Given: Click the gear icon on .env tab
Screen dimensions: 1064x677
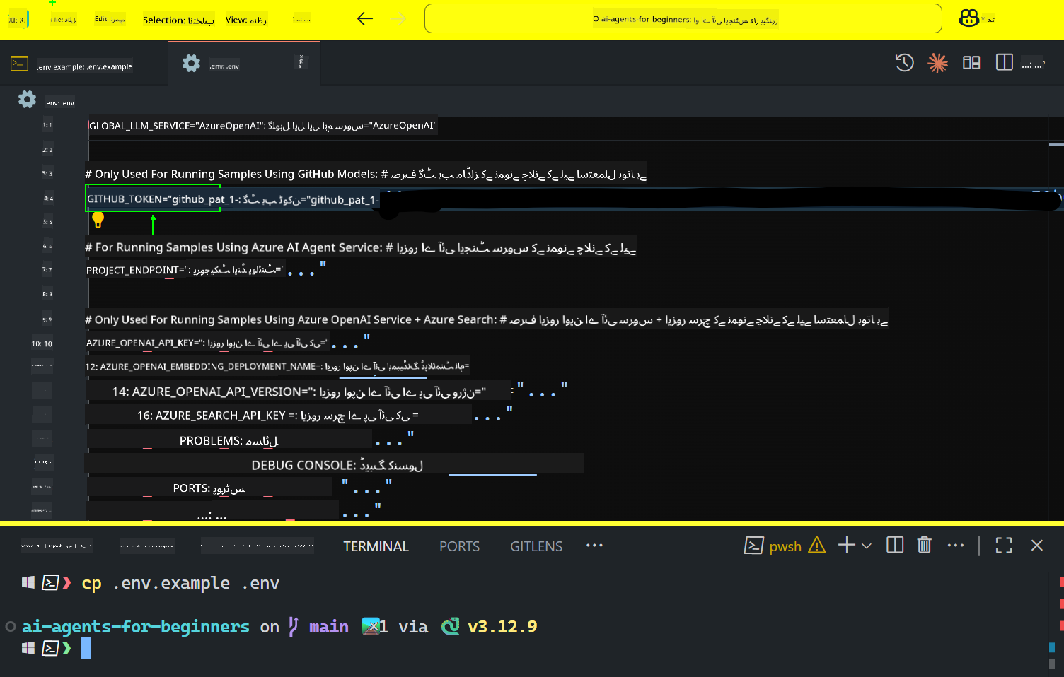Looking at the screenshot, I should click(191, 63).
